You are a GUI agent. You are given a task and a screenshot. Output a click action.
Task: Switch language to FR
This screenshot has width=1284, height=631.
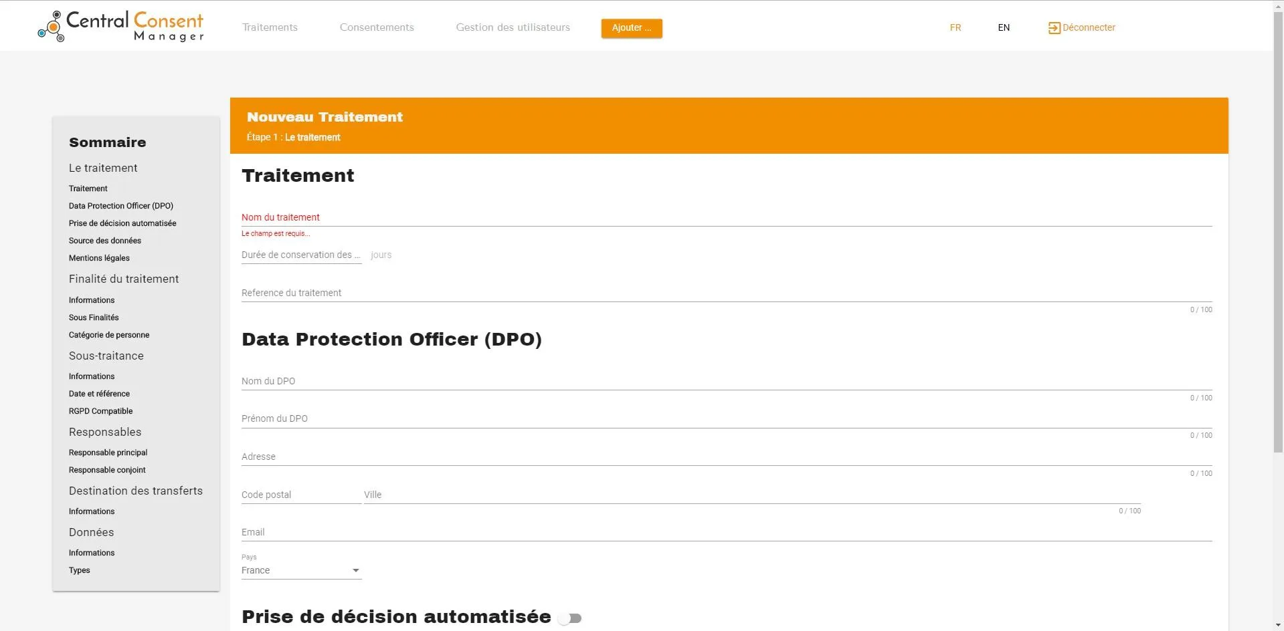(x=955, y=27)
